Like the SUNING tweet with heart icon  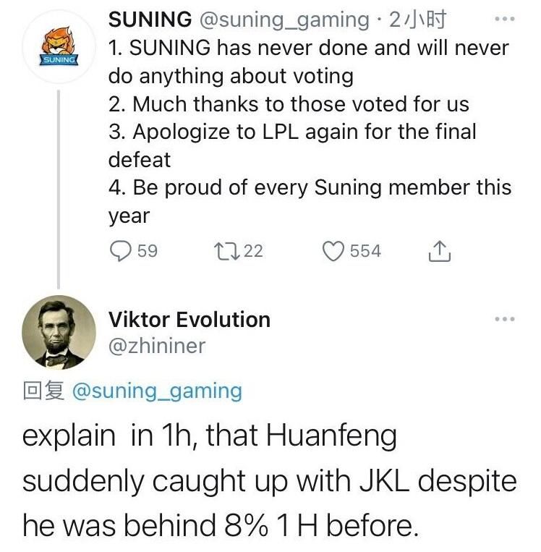(x=333, y=251)
